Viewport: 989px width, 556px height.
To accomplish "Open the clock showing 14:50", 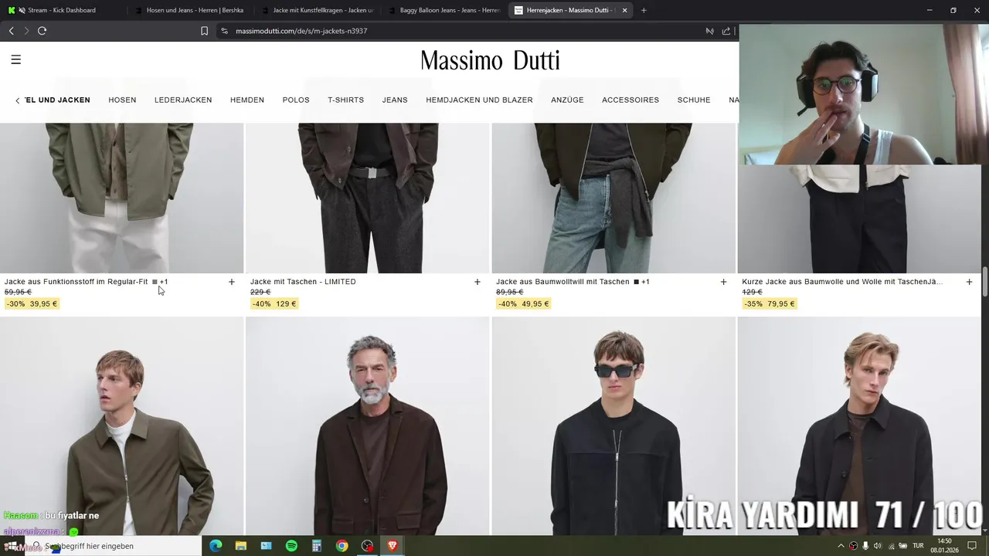I will pos(944,546).
